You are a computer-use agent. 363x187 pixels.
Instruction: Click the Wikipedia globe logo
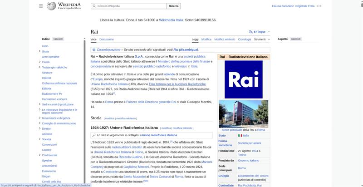tap(51, 6)
